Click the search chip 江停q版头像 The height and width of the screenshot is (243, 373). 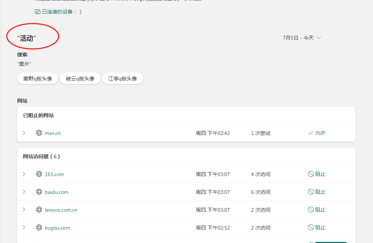pyautogui.click(x=123, y=79)
